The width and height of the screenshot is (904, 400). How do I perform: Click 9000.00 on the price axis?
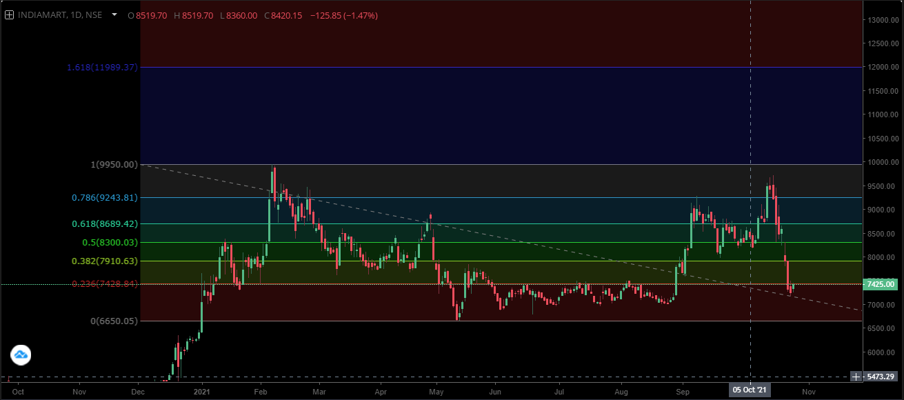[x=883, y=210]
